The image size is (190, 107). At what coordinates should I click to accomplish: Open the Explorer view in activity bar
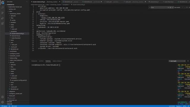tap(2, 2)
